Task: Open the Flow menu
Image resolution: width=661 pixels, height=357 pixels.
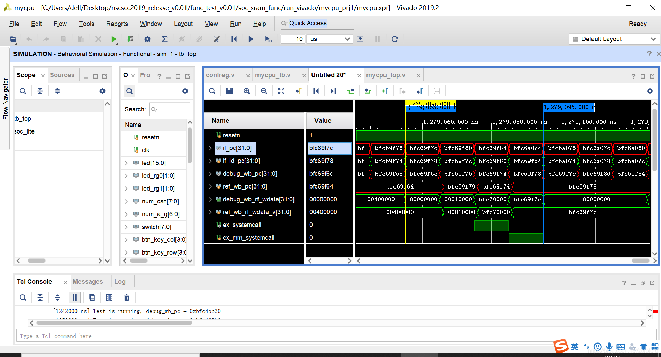Action: tap(60, 24)
